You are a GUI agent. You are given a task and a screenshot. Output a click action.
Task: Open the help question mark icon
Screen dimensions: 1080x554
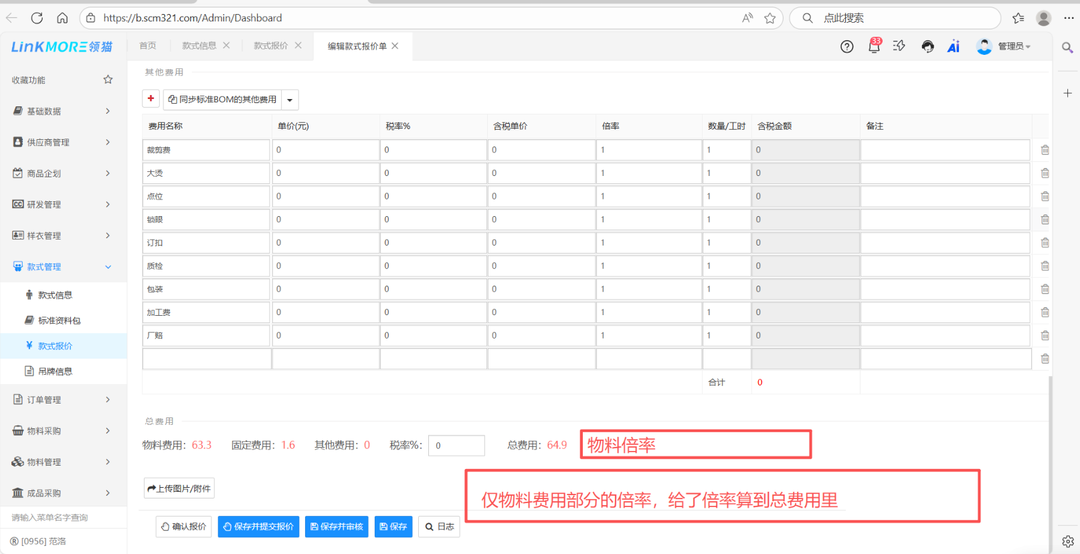846,46
